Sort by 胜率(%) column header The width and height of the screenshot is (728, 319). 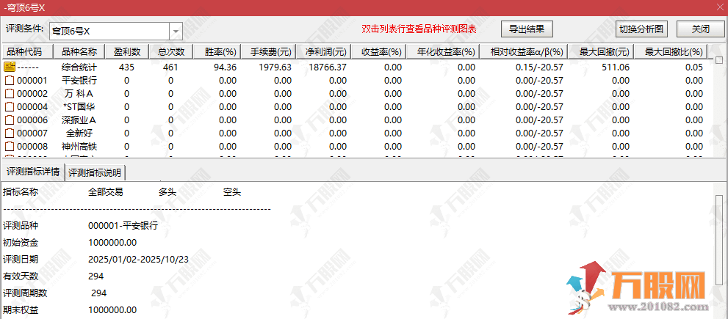pos(220,52)
